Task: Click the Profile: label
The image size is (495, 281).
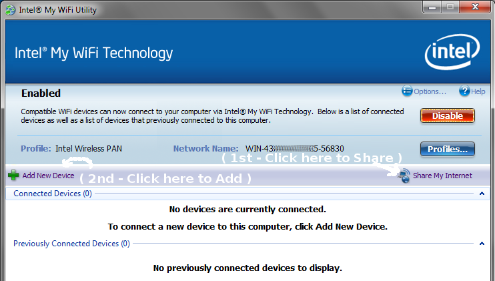Action: pyautogui.click(x=35, y=149)
